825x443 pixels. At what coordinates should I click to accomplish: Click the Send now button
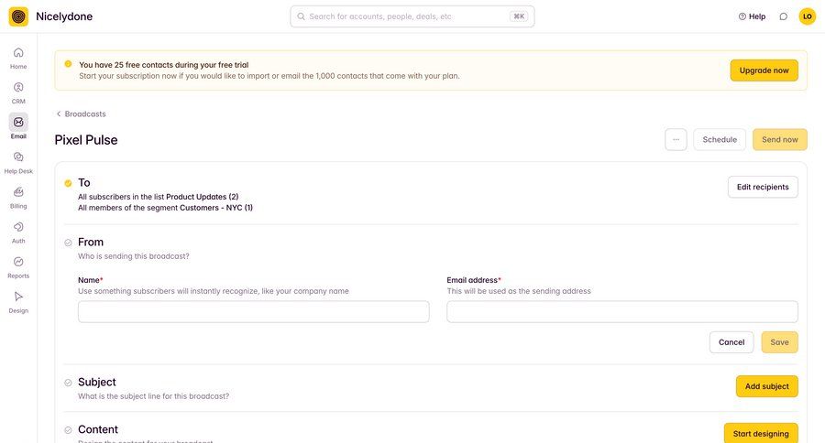point(780,140)
